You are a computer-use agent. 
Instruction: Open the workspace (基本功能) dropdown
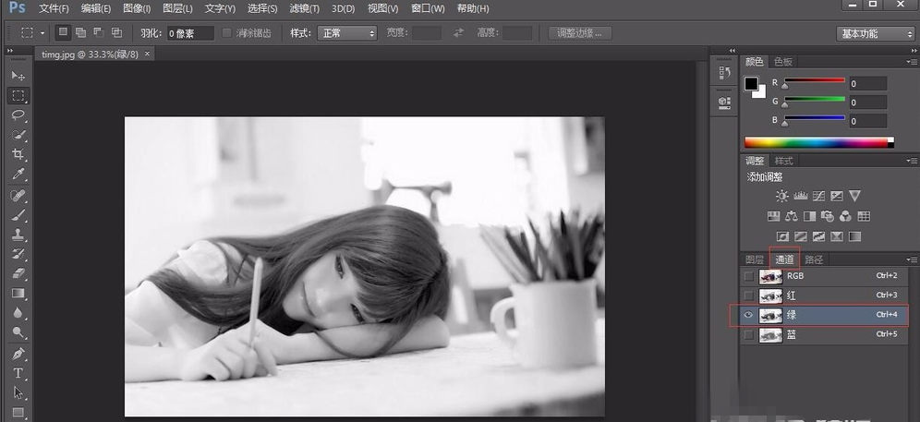(875, 33)
